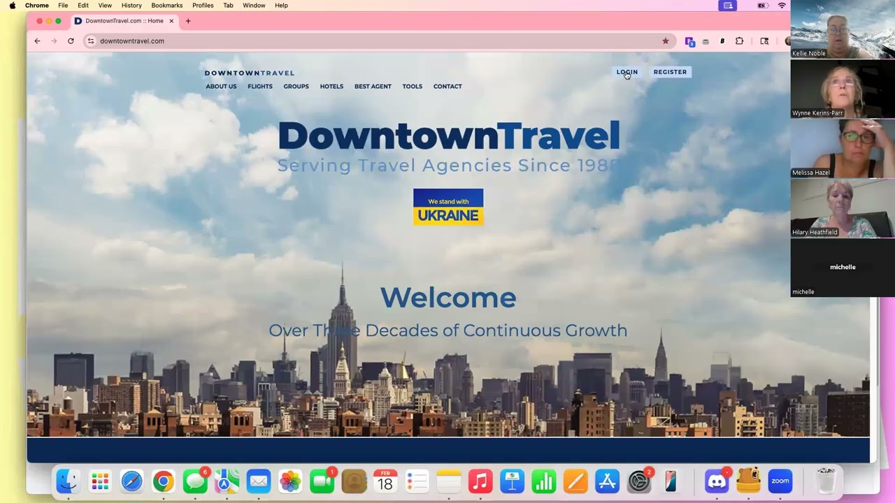Open Google Chrome from the dock
Image resolution: width=895 pixels, height=503 pixels.
tap(164, 481)
